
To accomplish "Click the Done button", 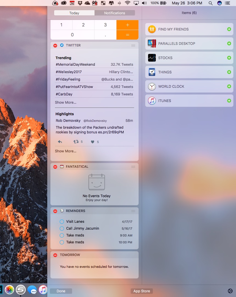I will click(x=61, y=291).
